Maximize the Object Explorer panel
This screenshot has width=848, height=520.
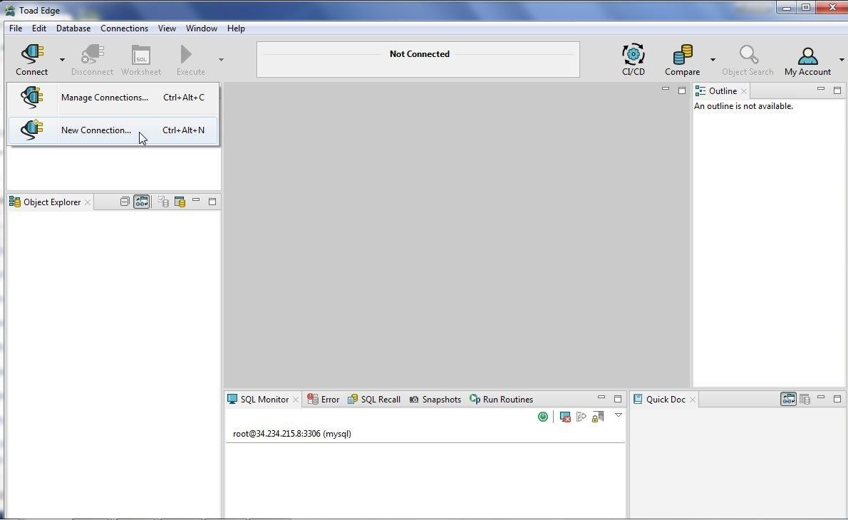[x=212, y=202]
